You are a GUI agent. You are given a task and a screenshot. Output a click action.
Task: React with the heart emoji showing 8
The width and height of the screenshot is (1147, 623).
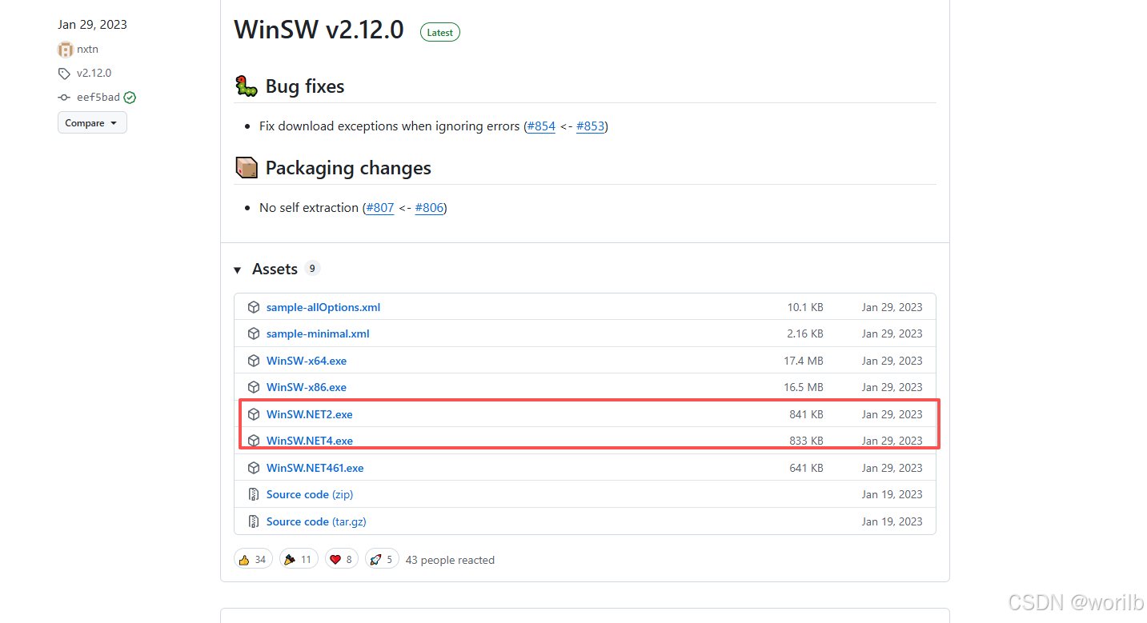[x=342, y=559]
